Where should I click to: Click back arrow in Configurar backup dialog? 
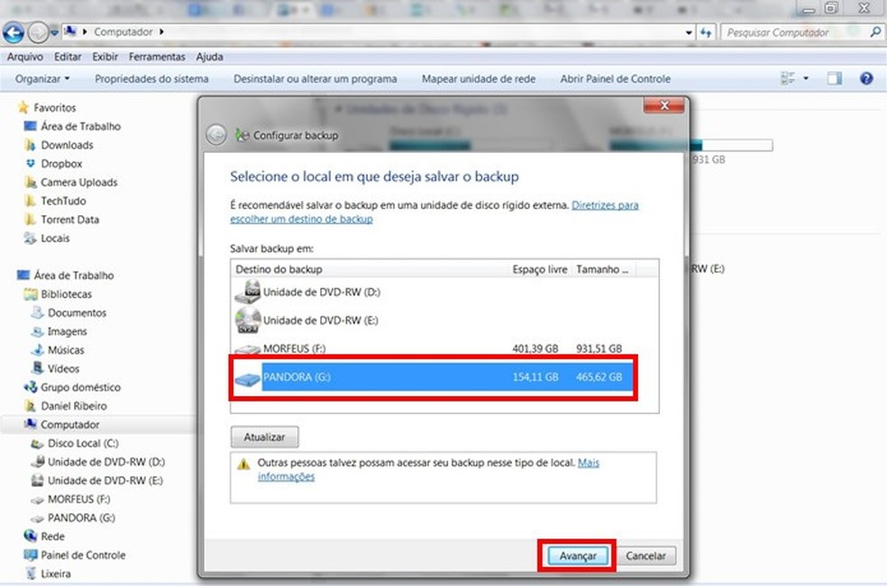tap(216, 133)
